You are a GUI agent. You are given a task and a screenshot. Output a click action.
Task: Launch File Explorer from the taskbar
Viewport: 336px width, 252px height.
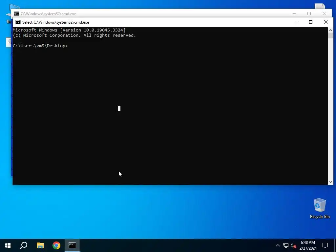[40, 245]
